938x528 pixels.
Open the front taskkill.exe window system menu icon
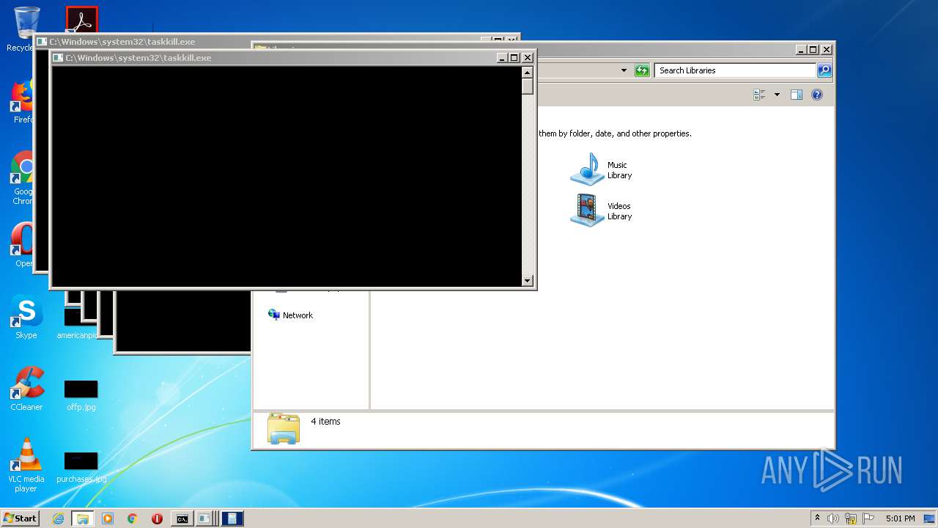(x=58, y=57)
